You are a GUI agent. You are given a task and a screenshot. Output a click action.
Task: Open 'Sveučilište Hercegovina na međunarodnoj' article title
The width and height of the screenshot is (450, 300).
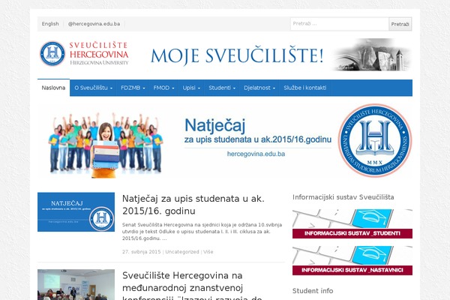point(192,285)
